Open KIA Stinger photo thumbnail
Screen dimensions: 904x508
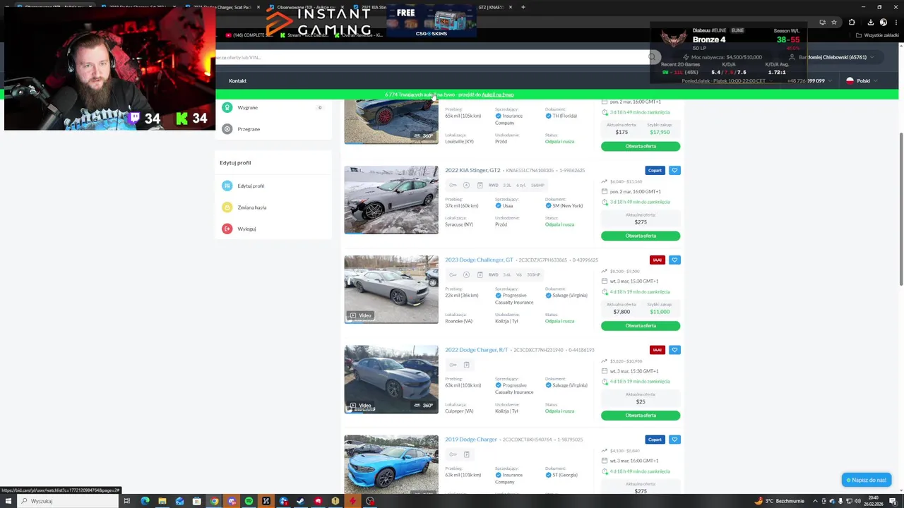[x=391, y=200]
